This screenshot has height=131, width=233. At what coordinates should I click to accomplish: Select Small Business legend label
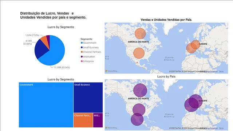point(91,47)
